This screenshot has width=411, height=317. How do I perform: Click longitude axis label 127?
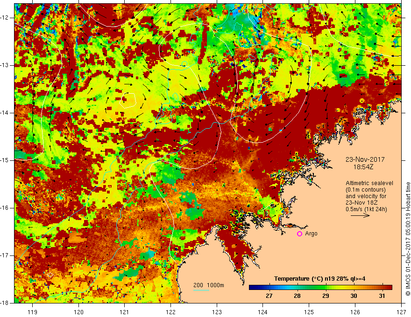tap(401, 312)
